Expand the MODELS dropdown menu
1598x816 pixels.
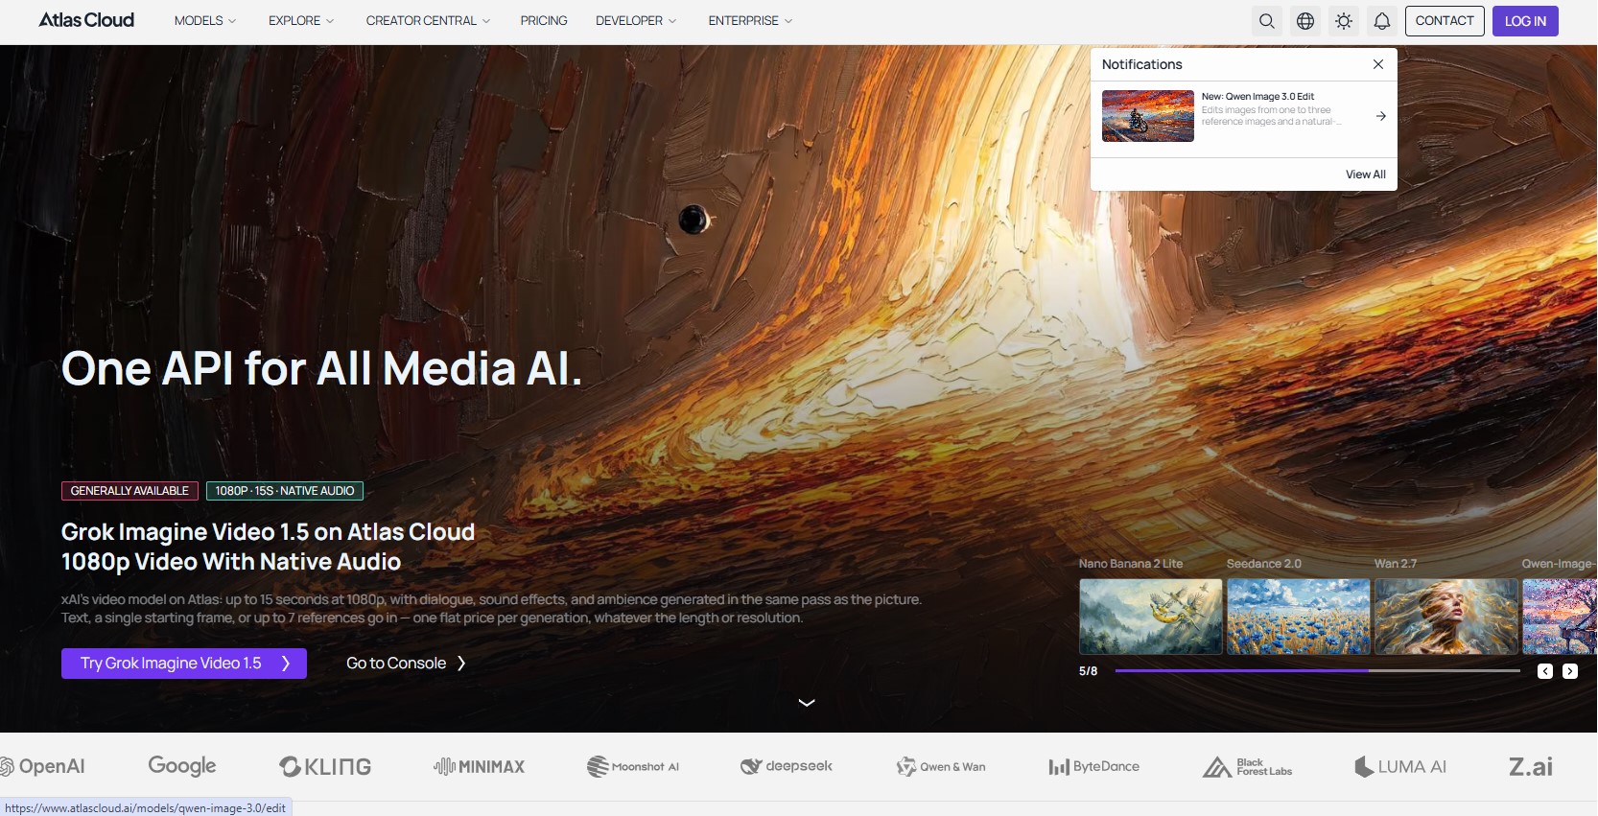coord(205,21)
